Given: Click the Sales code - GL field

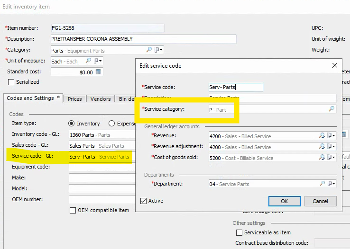Looking at the screenshot, I should (x=102, y=146).
